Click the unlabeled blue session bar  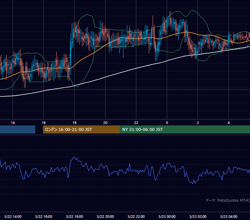[18, 129]
